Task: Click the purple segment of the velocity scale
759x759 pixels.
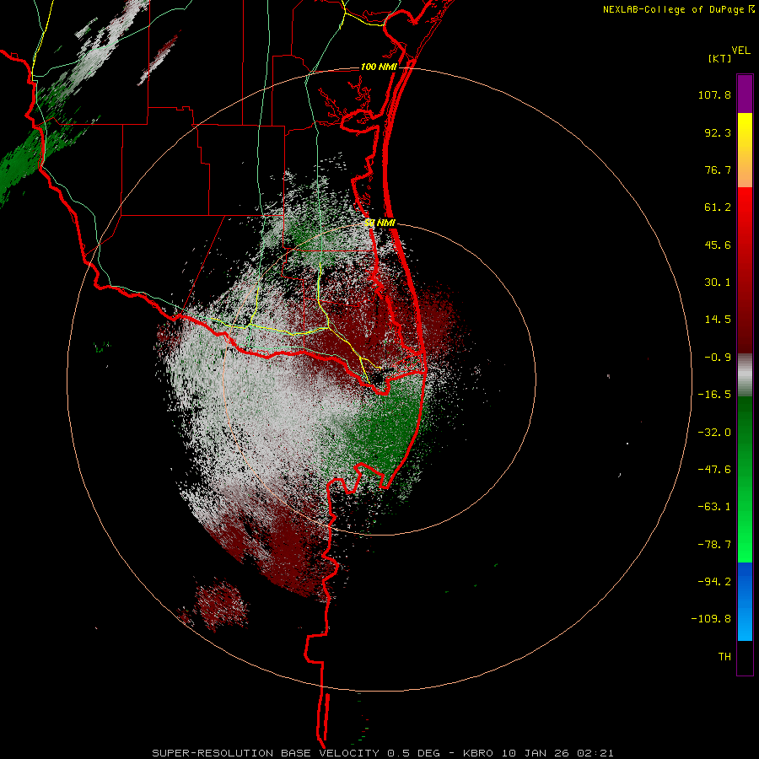Action: [x=745, y=94]
